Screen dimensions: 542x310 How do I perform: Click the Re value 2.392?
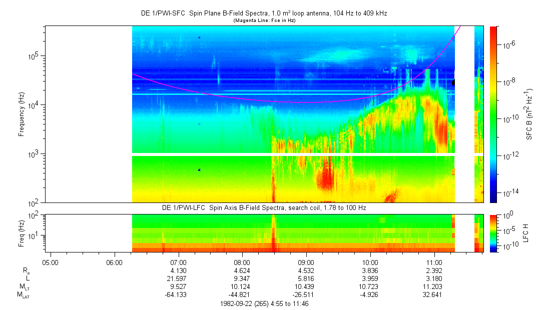434,270
